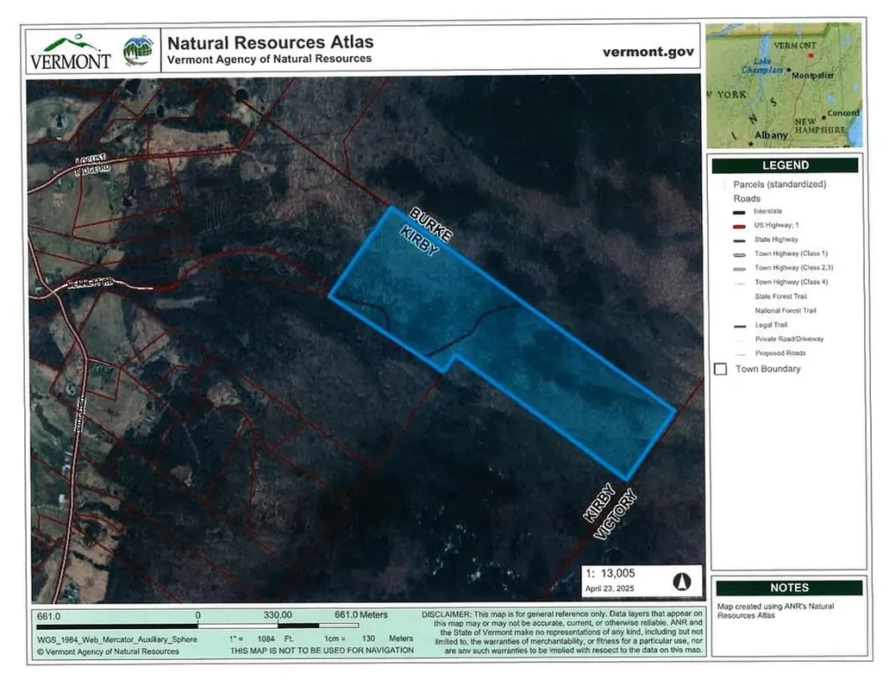Click the LEGEND panel header
Viewport: 883px width, 673px height.
click(786, 165)
